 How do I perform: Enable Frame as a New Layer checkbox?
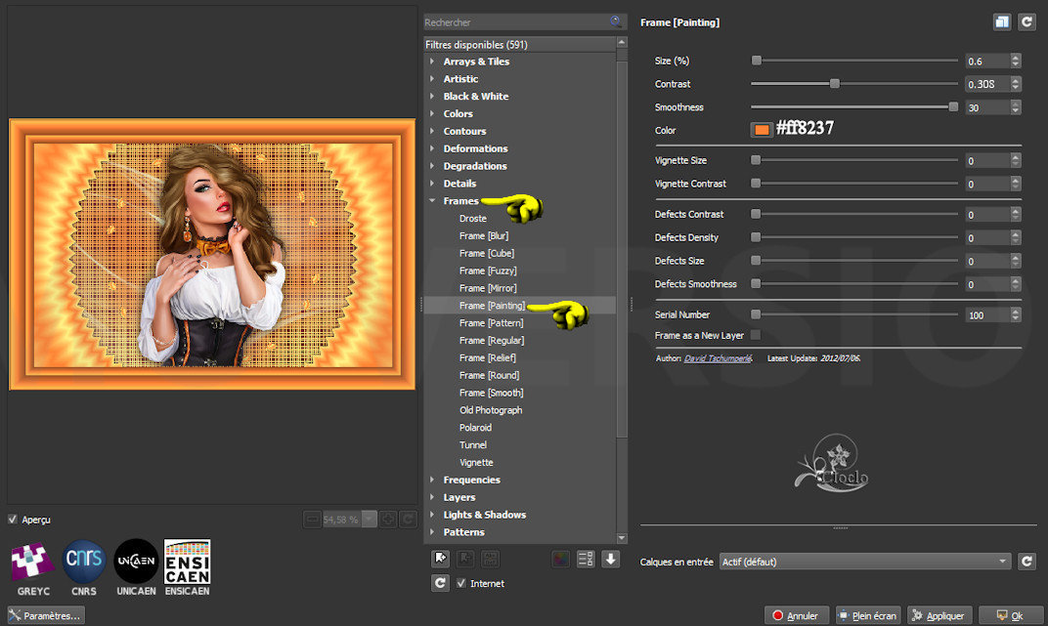tap(756, 335)
